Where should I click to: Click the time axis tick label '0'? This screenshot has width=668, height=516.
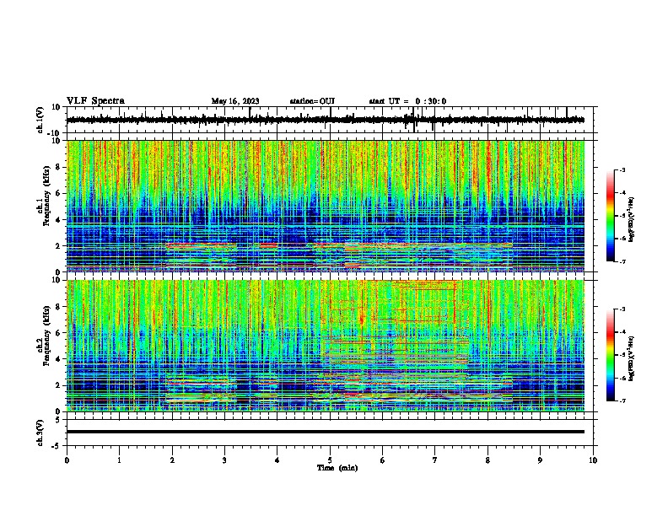[67, 460]
